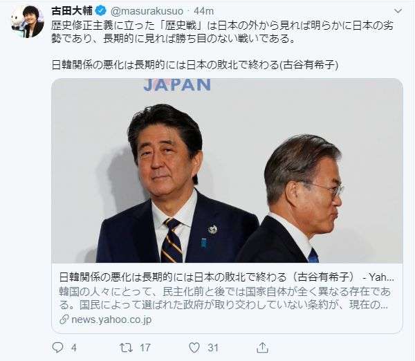Open the link card preview photo

click(x=227, y=170)
